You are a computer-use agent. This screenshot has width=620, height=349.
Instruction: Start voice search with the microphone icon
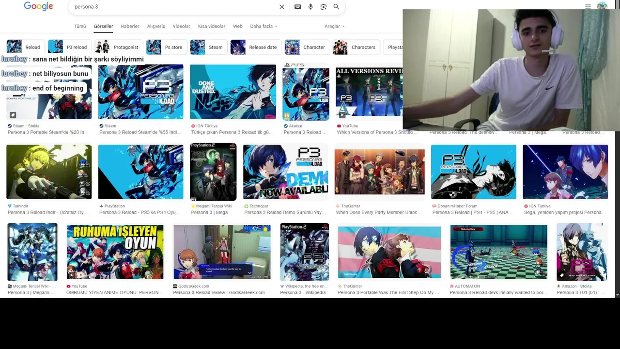coord(310,7)
